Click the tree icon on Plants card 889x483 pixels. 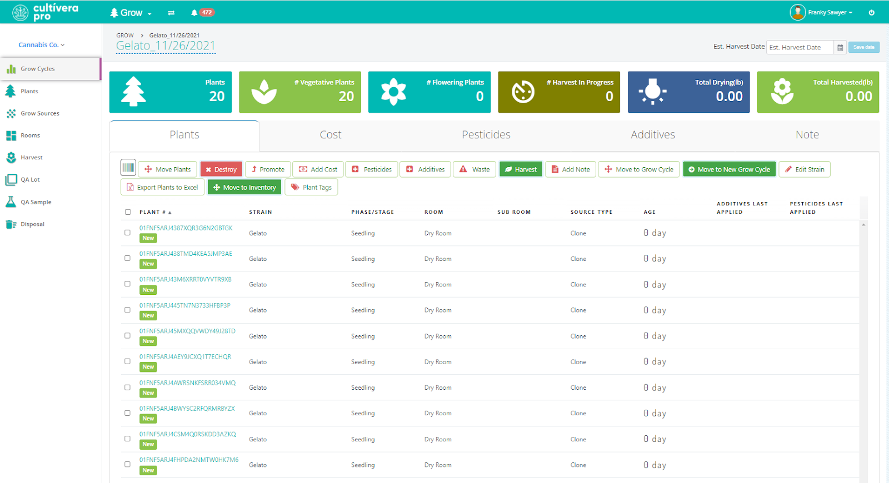pyautogui.click(x=133, y=92)
